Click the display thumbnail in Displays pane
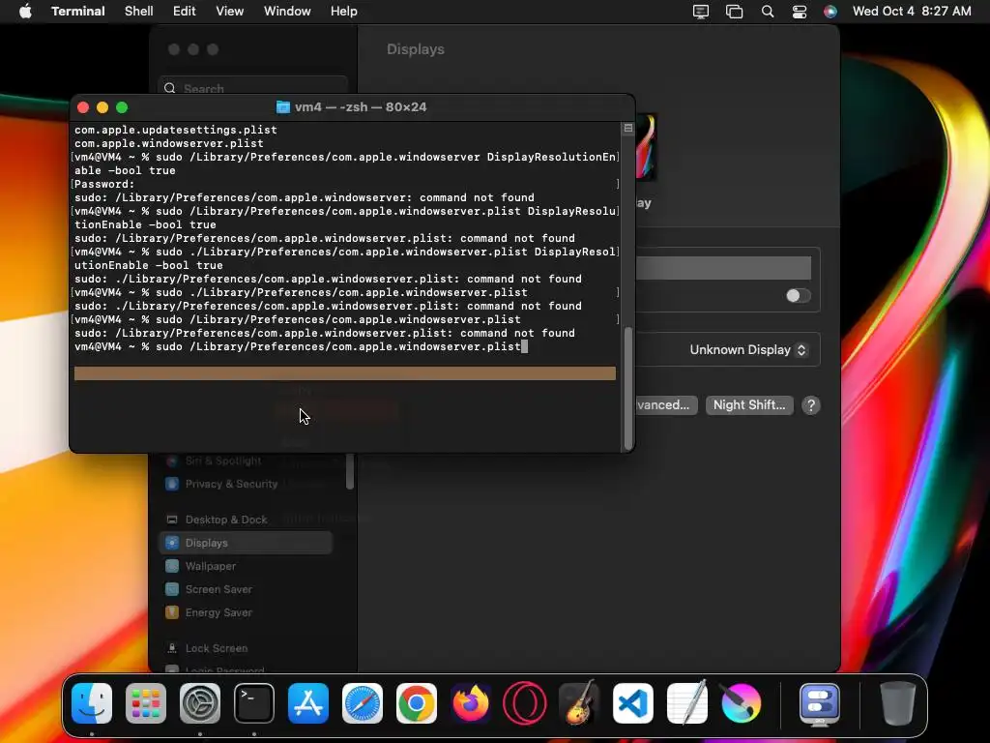The height and width of the screenshot is (743, 990). coord(647,148)
